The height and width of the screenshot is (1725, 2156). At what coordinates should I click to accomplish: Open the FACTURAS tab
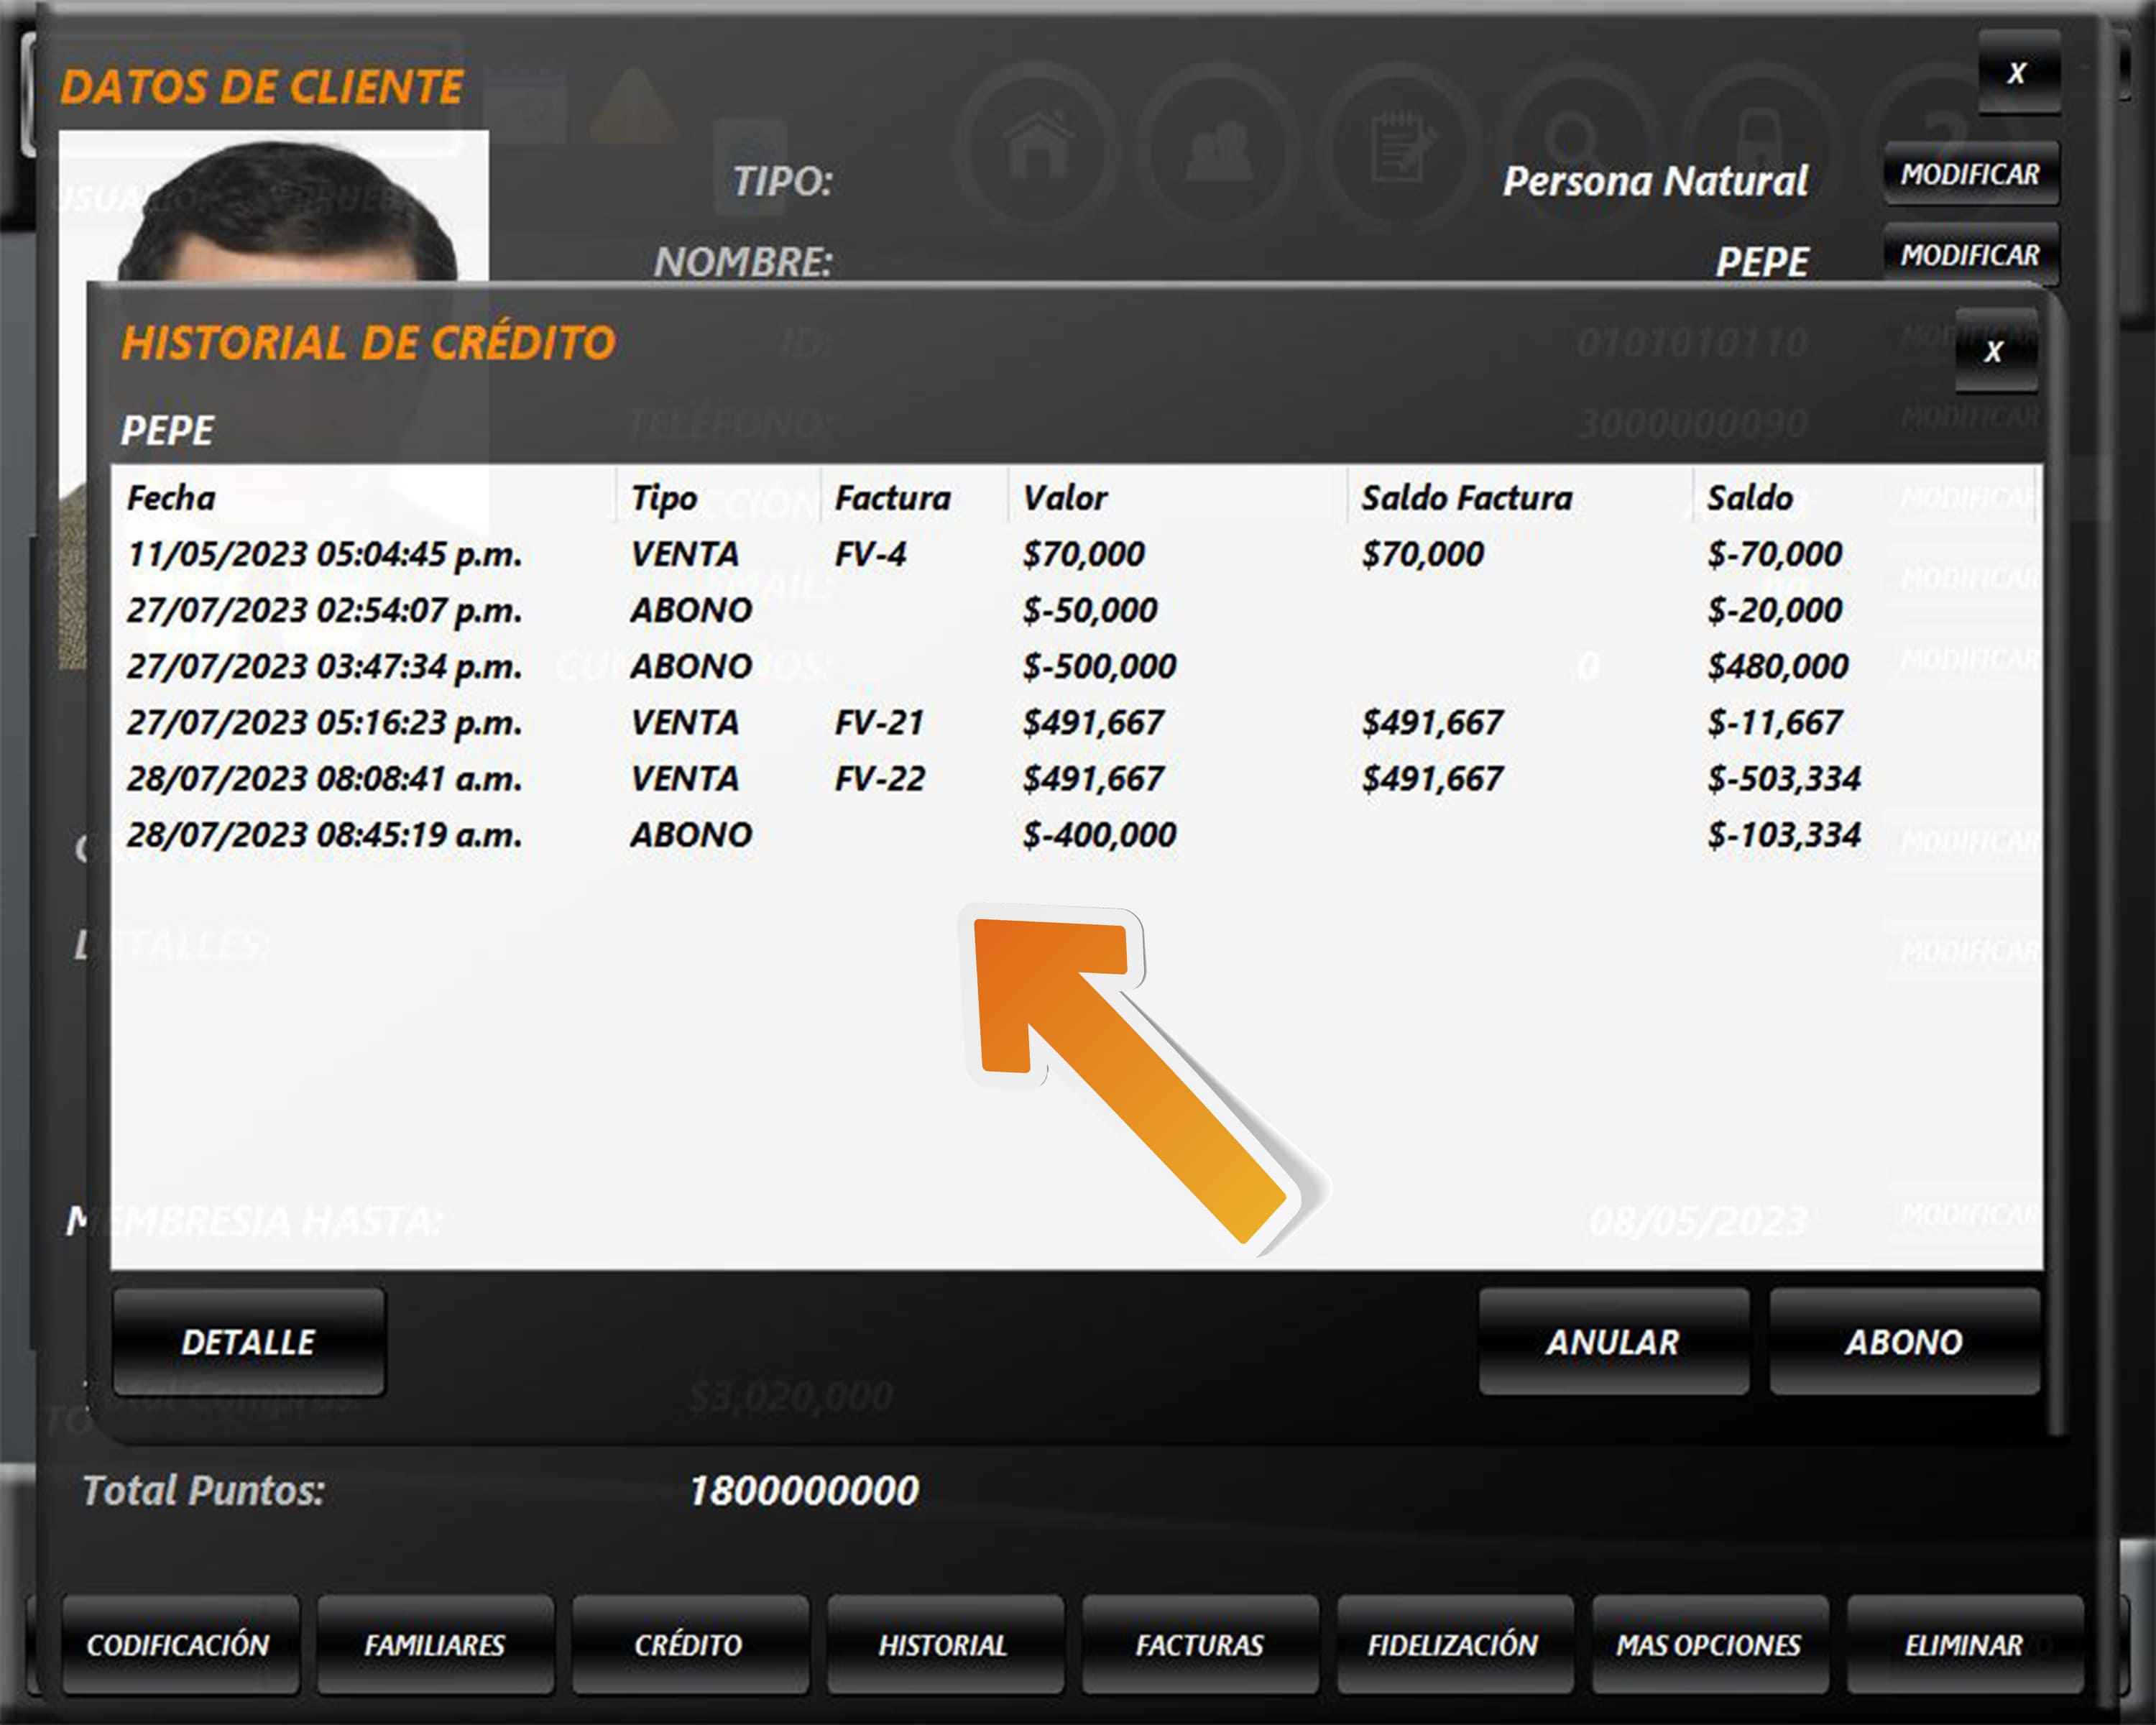(1199, 1645)
